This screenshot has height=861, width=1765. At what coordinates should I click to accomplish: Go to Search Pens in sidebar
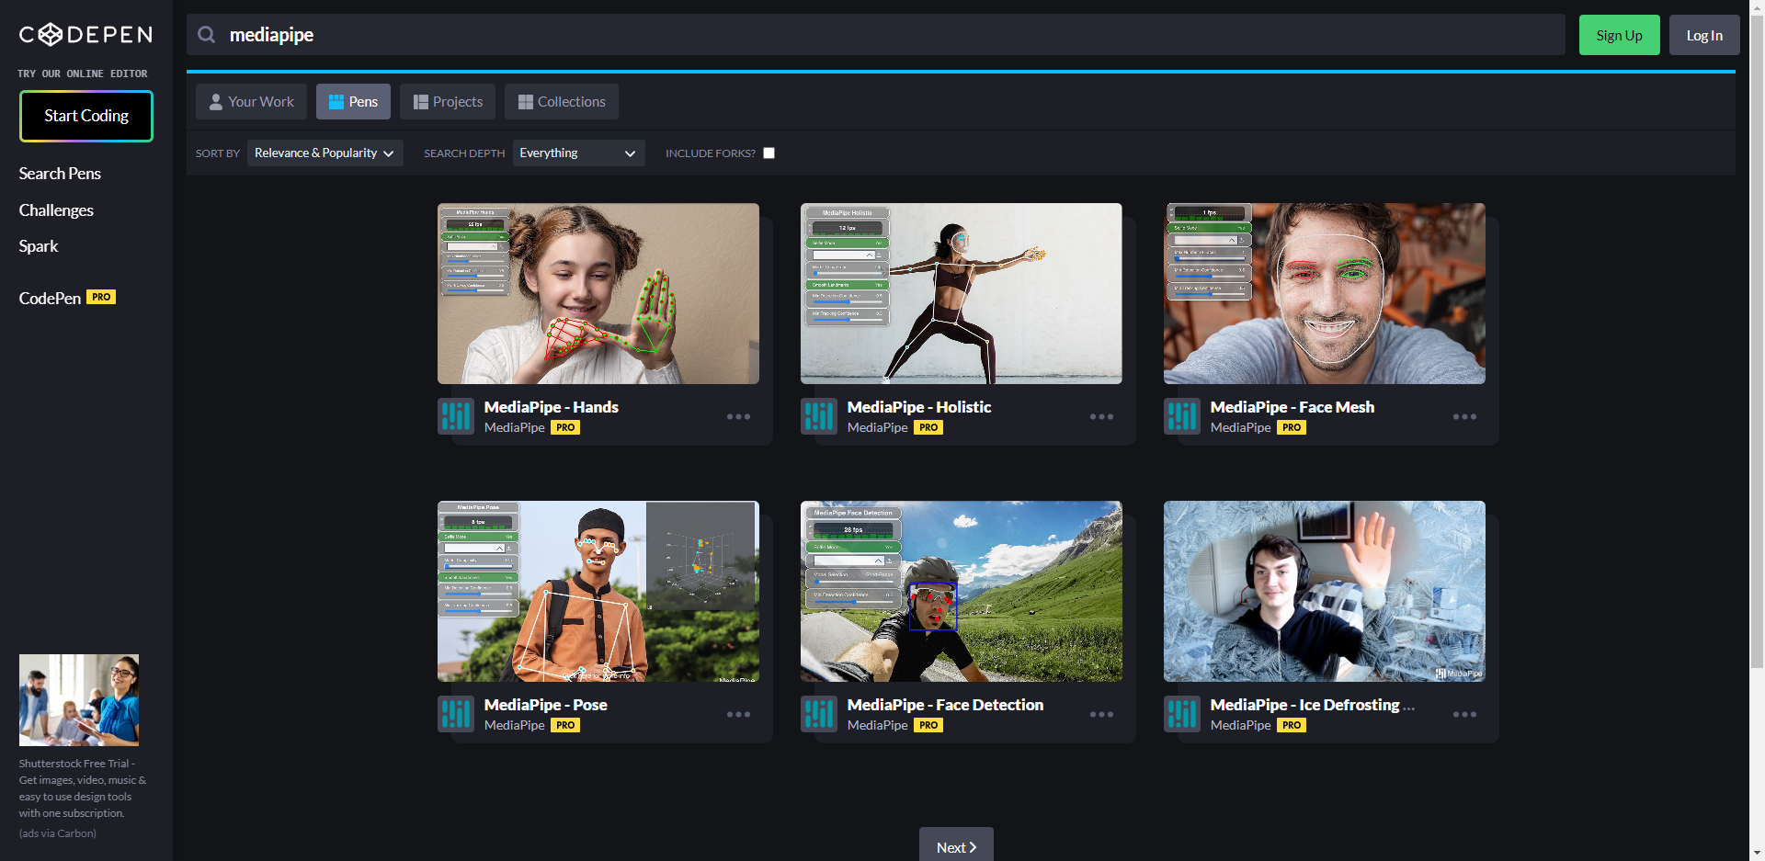pos(60,174)
